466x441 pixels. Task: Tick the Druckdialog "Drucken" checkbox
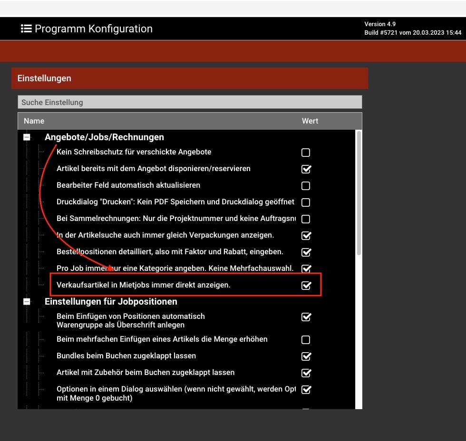306,202
